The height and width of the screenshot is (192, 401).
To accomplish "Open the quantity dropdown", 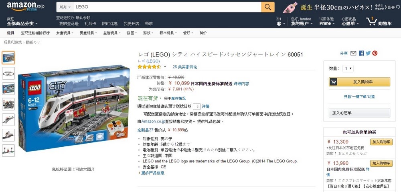I will [348, 68].
